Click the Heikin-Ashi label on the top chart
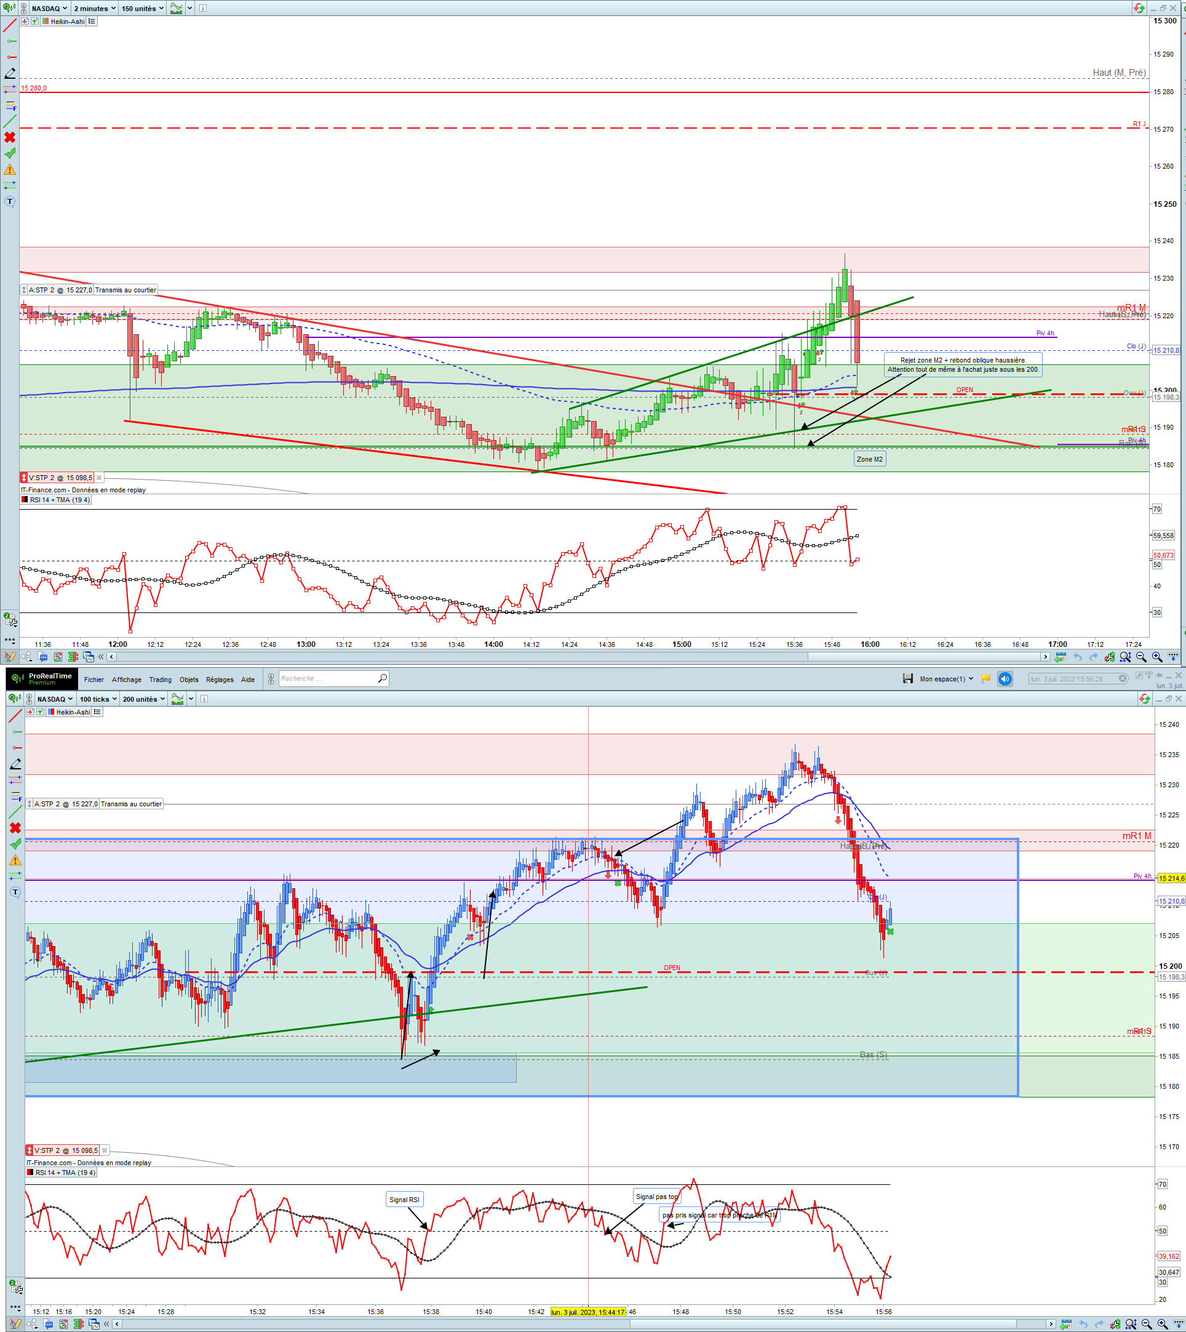Image resolution: width=1186 pixels, height=1332 pixels. 68,22
